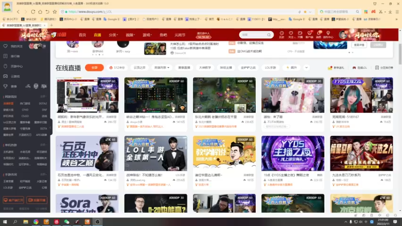The image size is (402, 226).
Task: Open 新年送礼 gift icon link
Action: coord(336,68)
